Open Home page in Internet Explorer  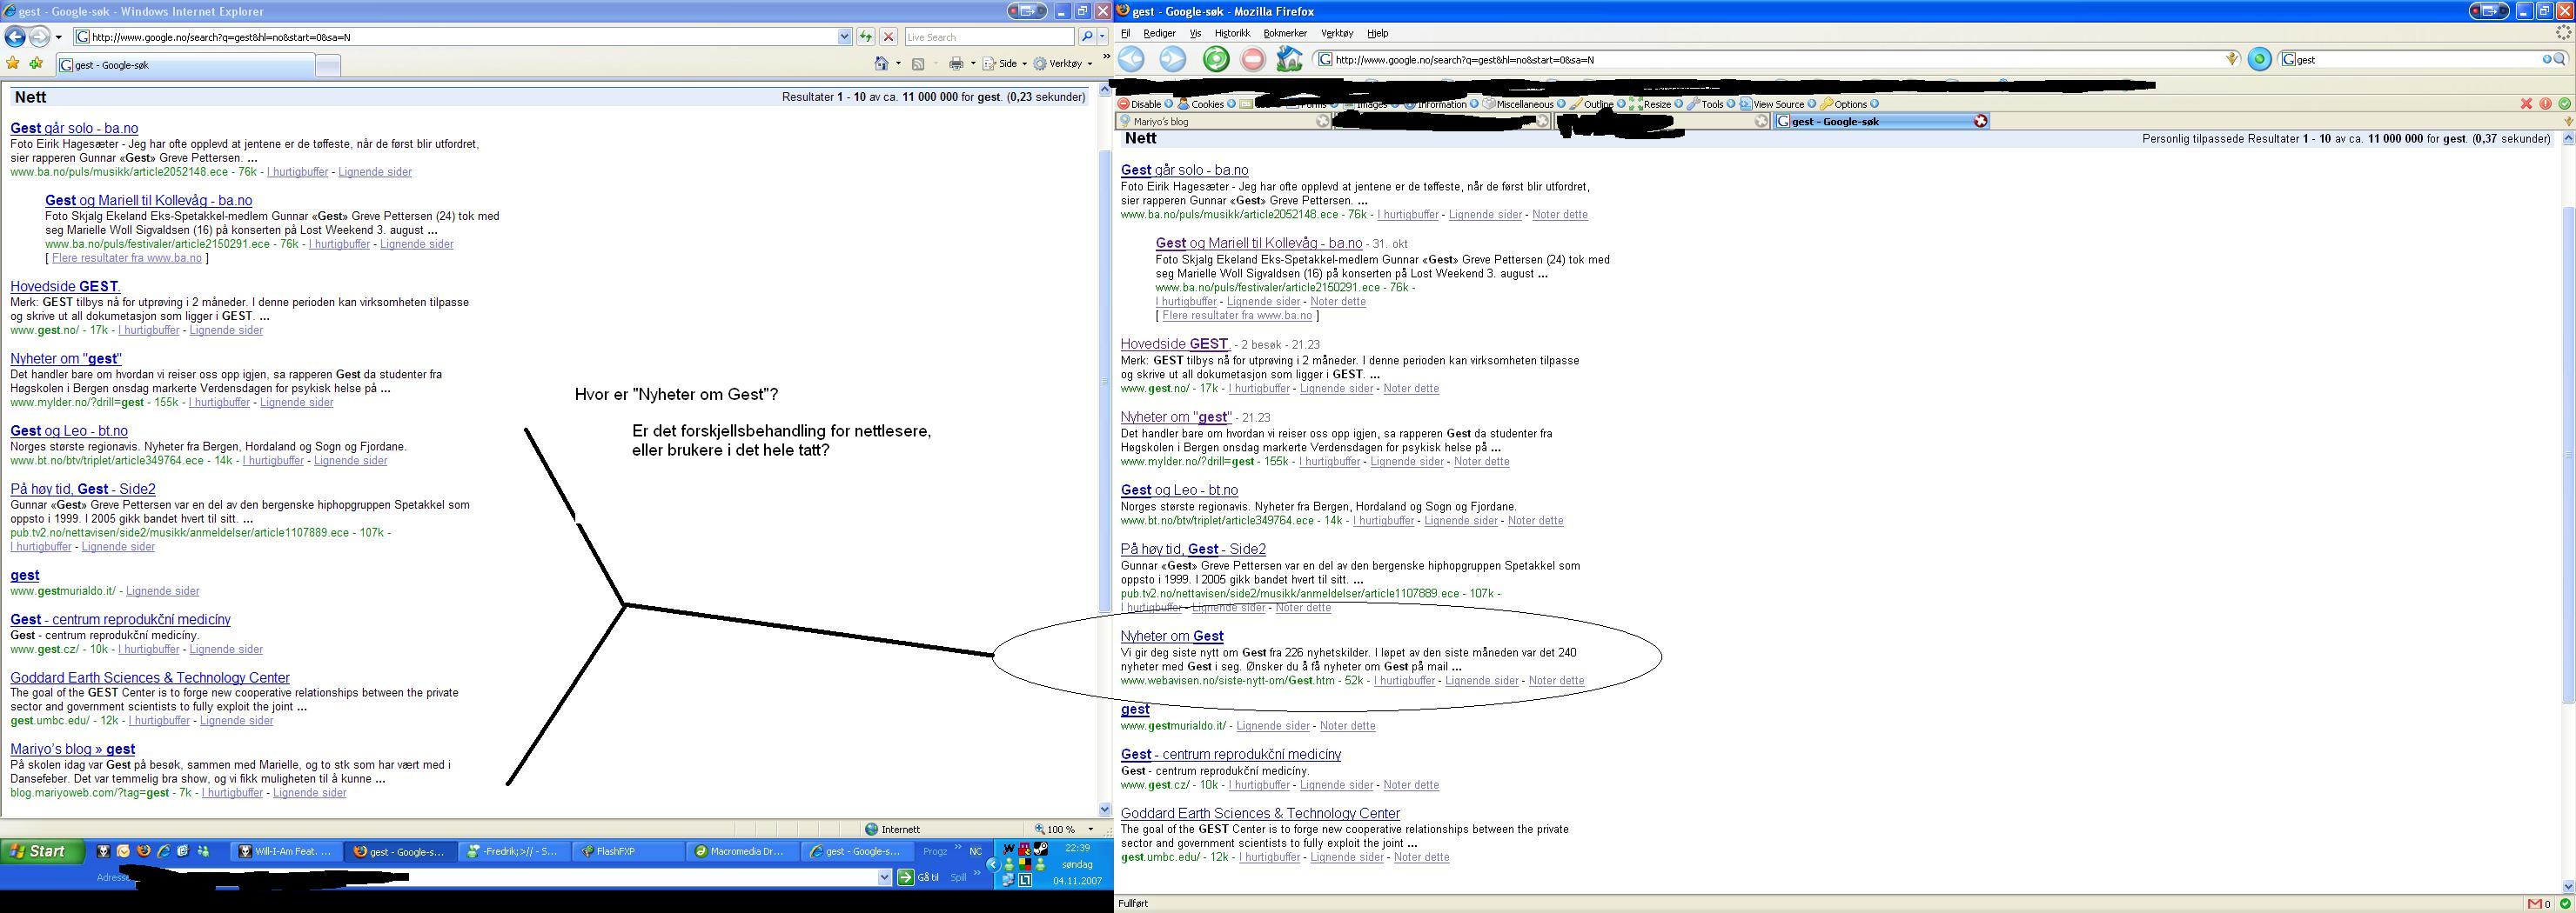pos(881,64)
